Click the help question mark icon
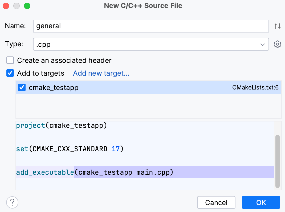Screen dimensions: 285x212 tap(12, 202)
